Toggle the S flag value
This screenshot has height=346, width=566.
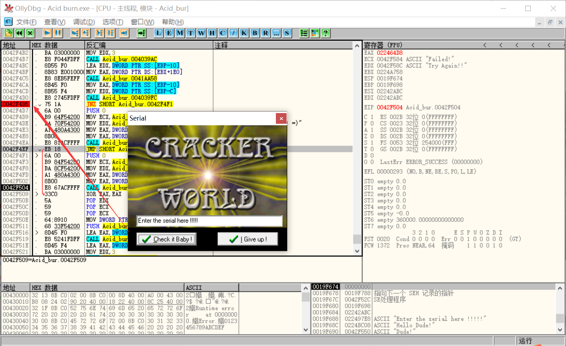pos(372,143)
